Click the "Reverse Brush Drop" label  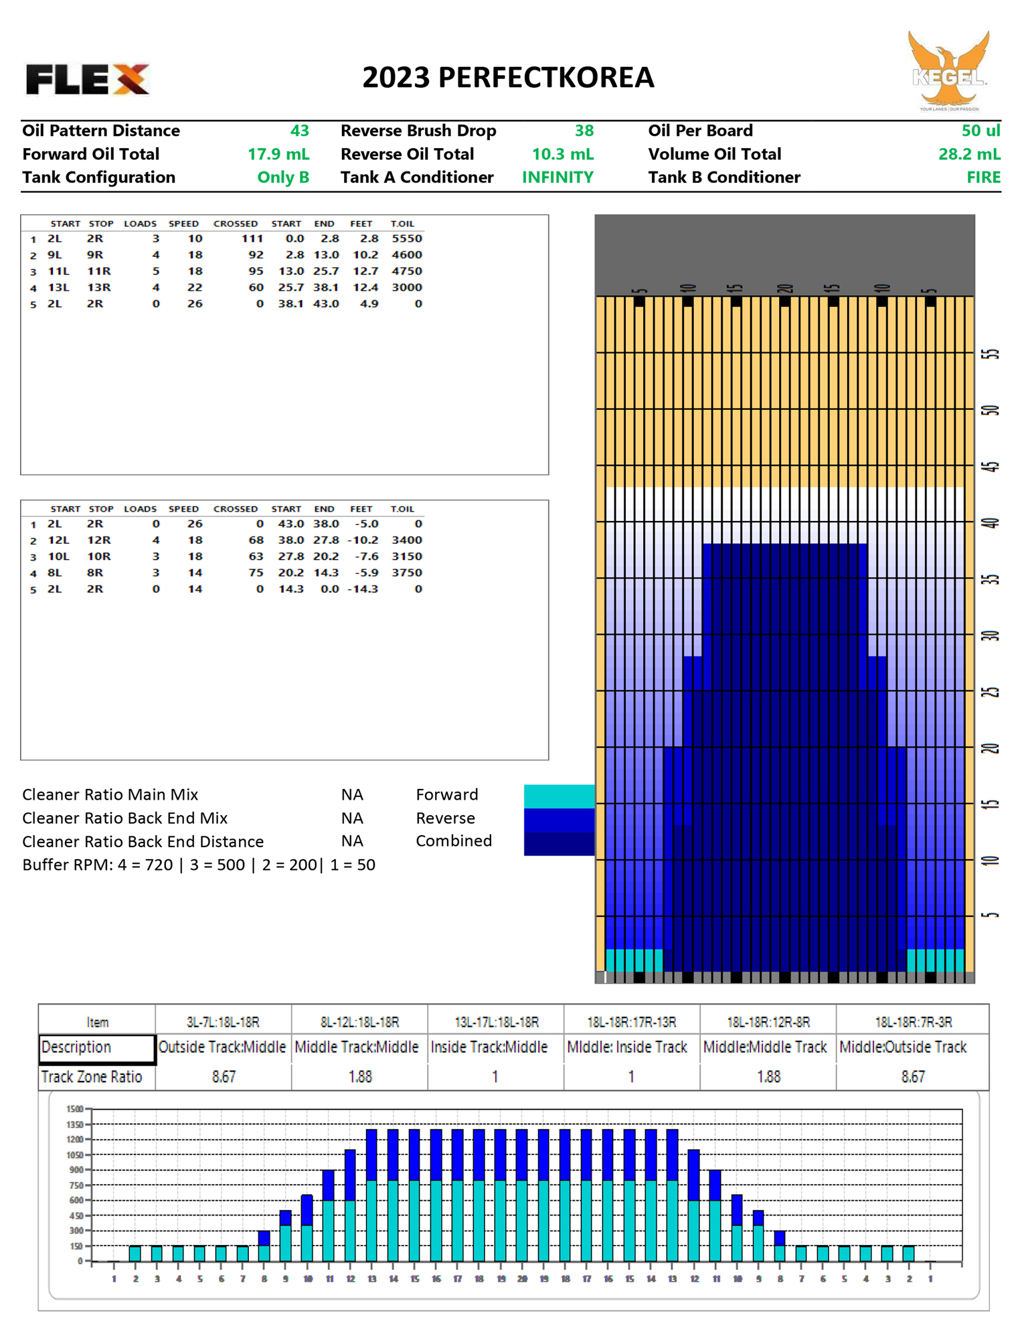(x=418, y=131)
